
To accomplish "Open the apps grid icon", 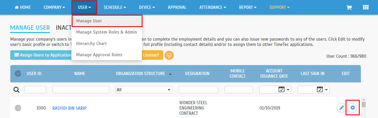I will pyautogui.click(x=366, y=8).
